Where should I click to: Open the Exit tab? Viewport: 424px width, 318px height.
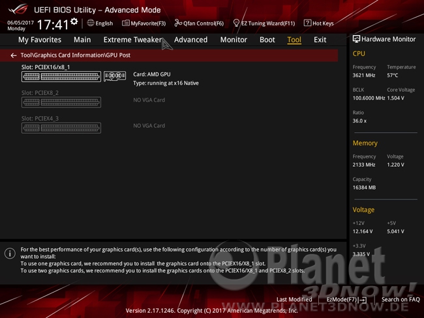pos(320,40)
